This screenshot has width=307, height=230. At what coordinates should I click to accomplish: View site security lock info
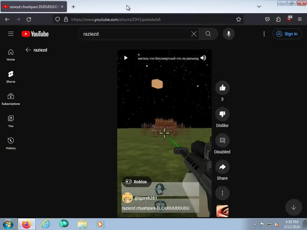(66, 19)
